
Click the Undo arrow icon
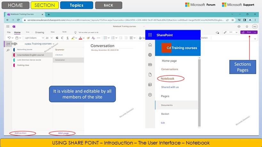click(x=9, y=38)
